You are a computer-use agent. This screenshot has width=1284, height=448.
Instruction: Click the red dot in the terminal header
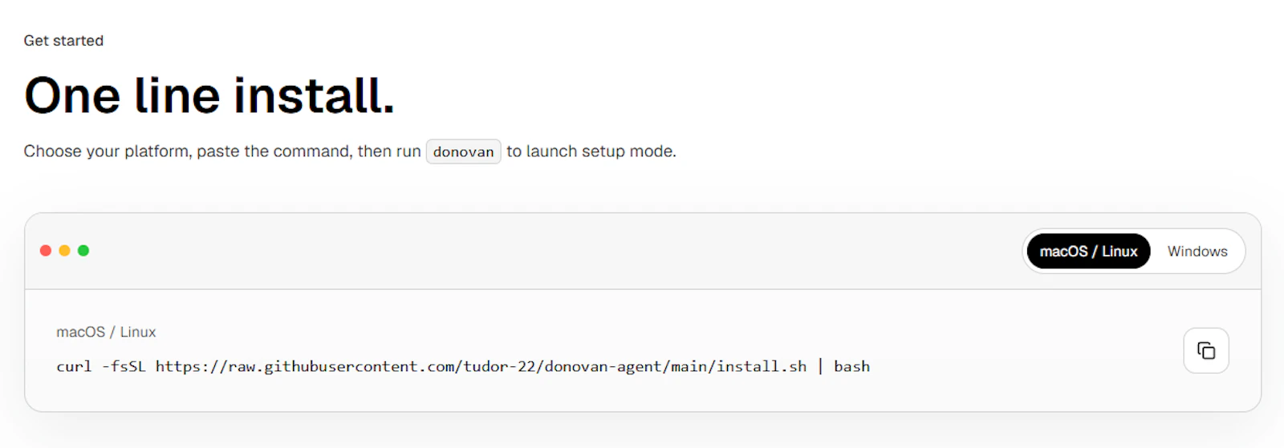pos(46,251)
